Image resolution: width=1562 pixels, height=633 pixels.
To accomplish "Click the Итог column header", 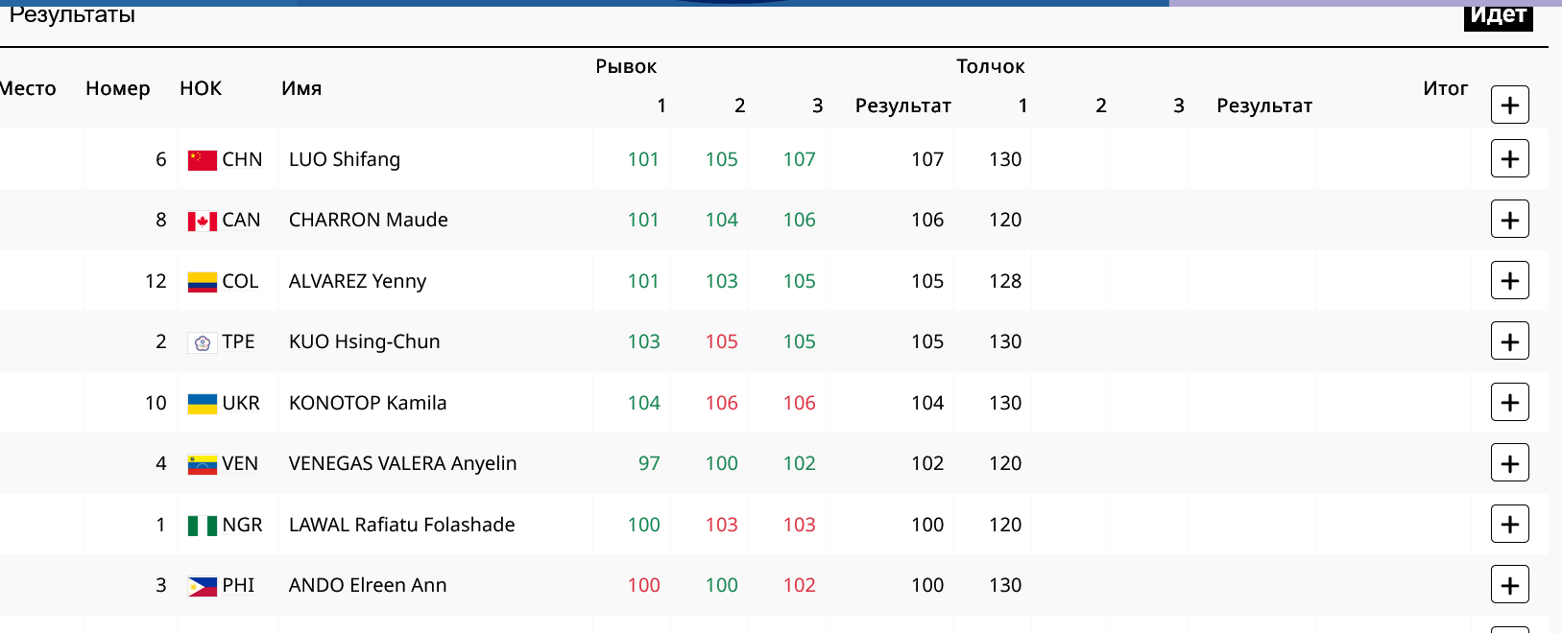I will 1445,88.
